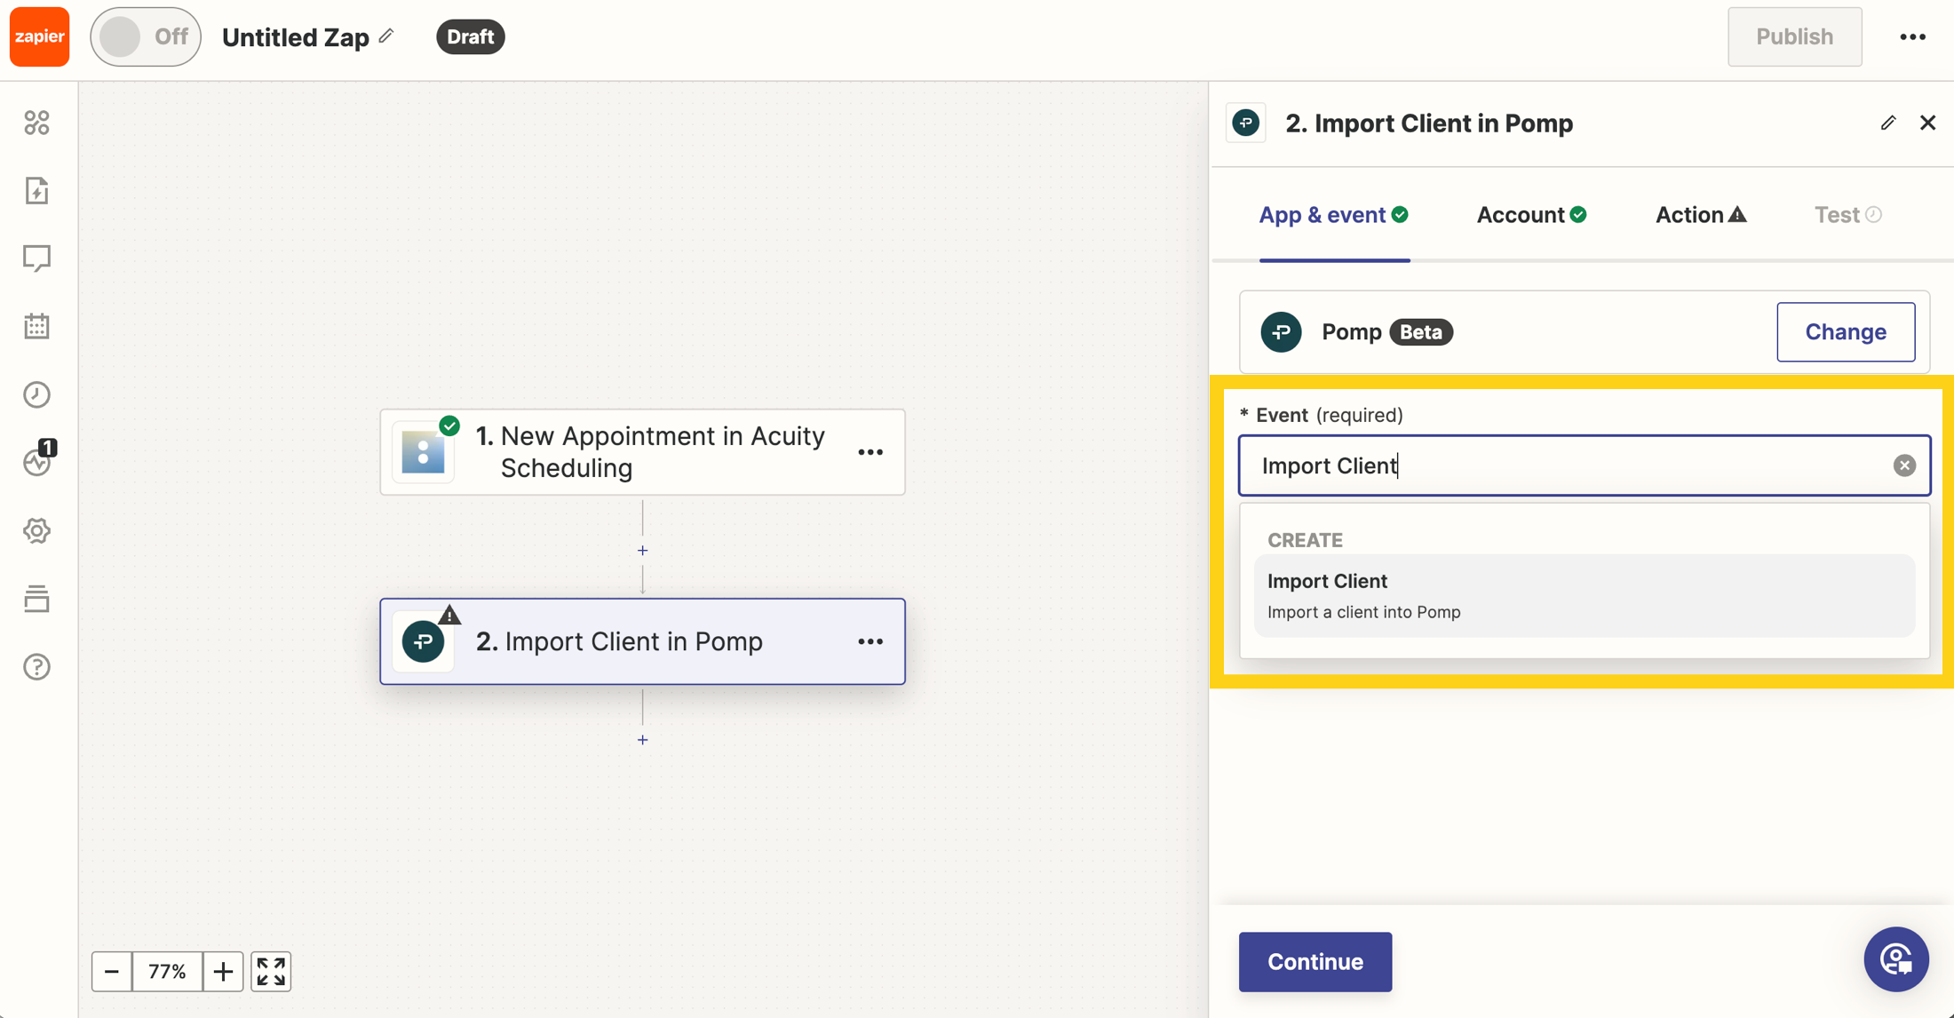Click pencil icon next to Untitled Zap

coord(386,36)
